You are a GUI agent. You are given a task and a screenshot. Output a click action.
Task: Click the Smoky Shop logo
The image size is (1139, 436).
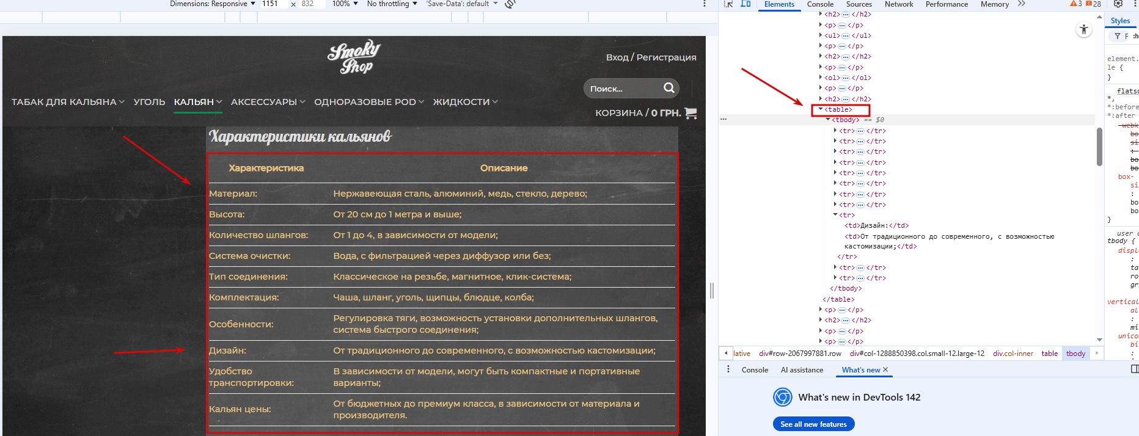pos(354,57)
